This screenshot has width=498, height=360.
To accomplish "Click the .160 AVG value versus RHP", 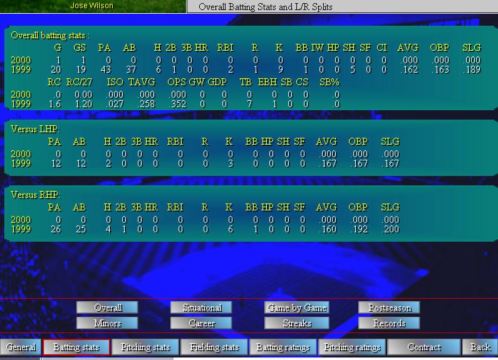I will click(x=328, y=229).
